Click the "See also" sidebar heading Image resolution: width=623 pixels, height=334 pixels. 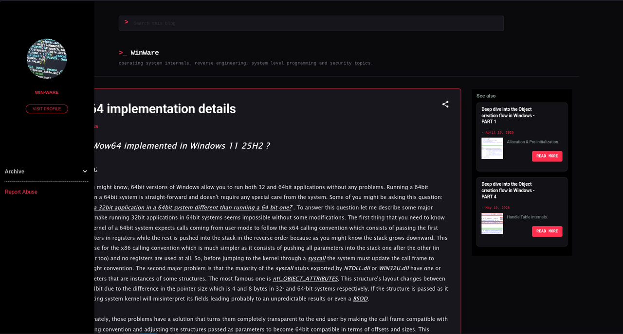click(x=486, y=96)
